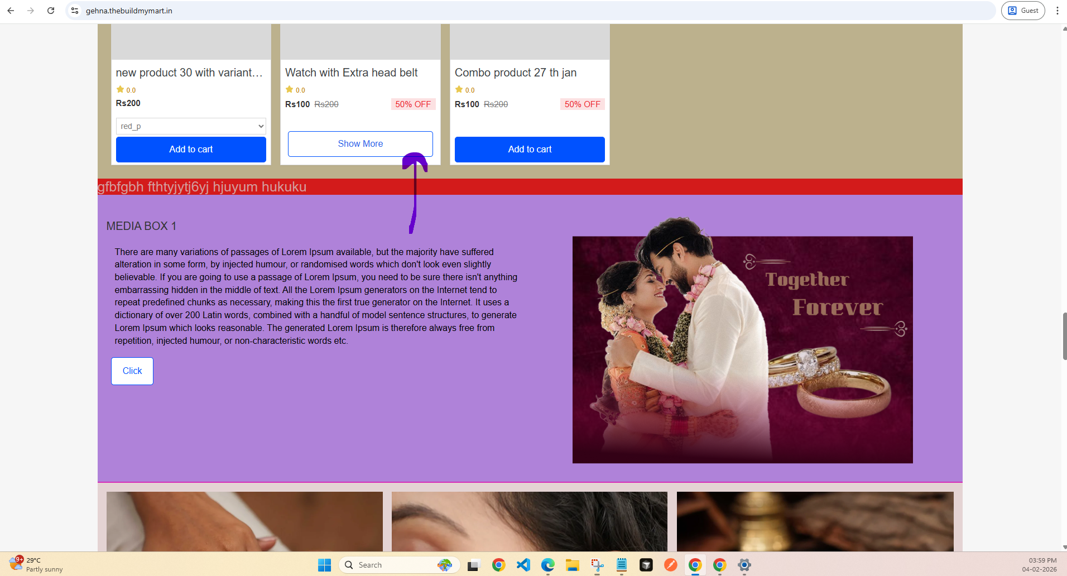Open the Chrome three-dot menu
The width and height of the screenshot is (1067, 576).
(x=1057, y=11)
